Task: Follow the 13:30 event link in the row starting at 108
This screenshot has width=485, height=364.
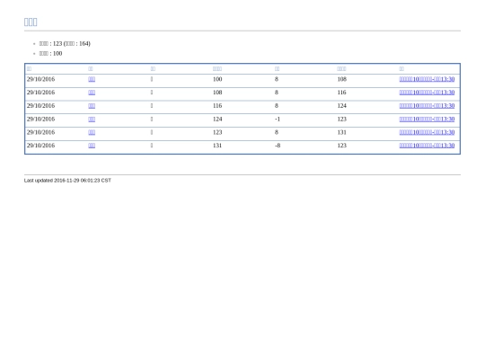Action: [427, 93]
